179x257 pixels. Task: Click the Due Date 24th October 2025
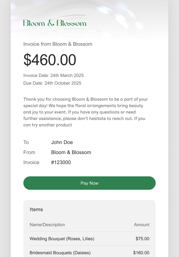(52, 83)
